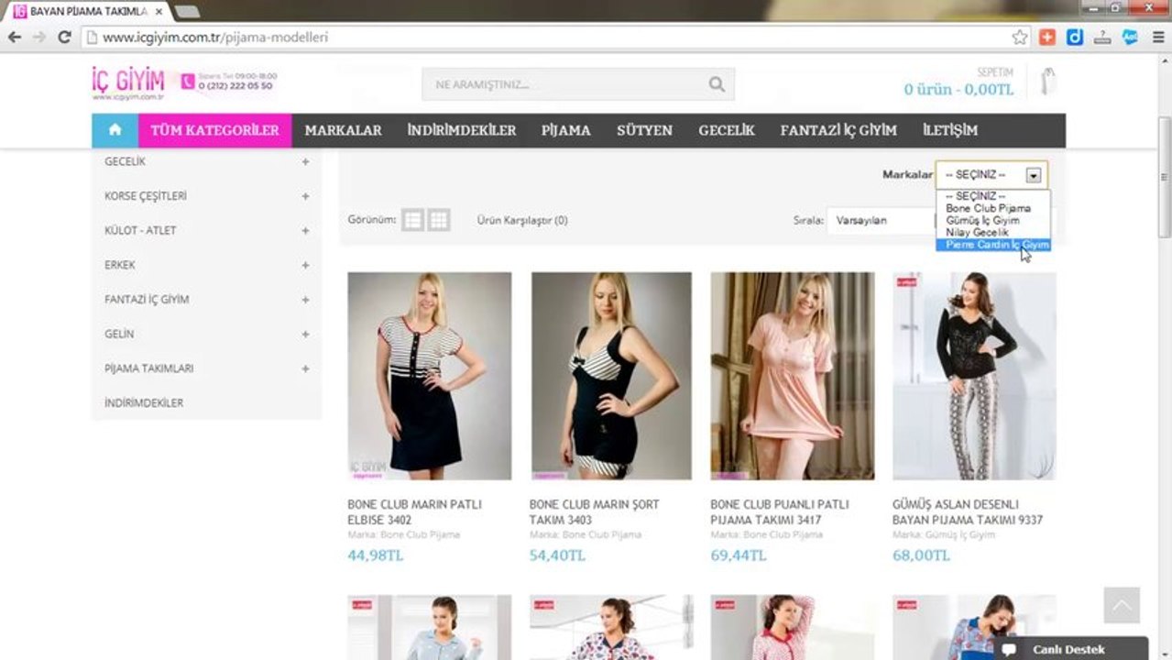1172x660 pixels.
Task: Open the Sırala Varsayılan dropdown
Action: tap(882, 220)
